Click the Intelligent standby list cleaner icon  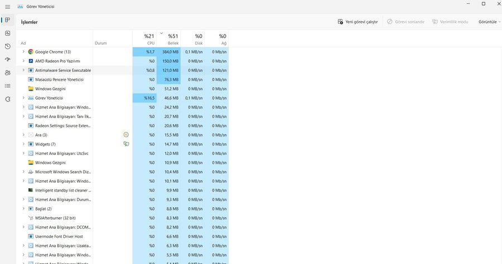[x=31, y=190]
